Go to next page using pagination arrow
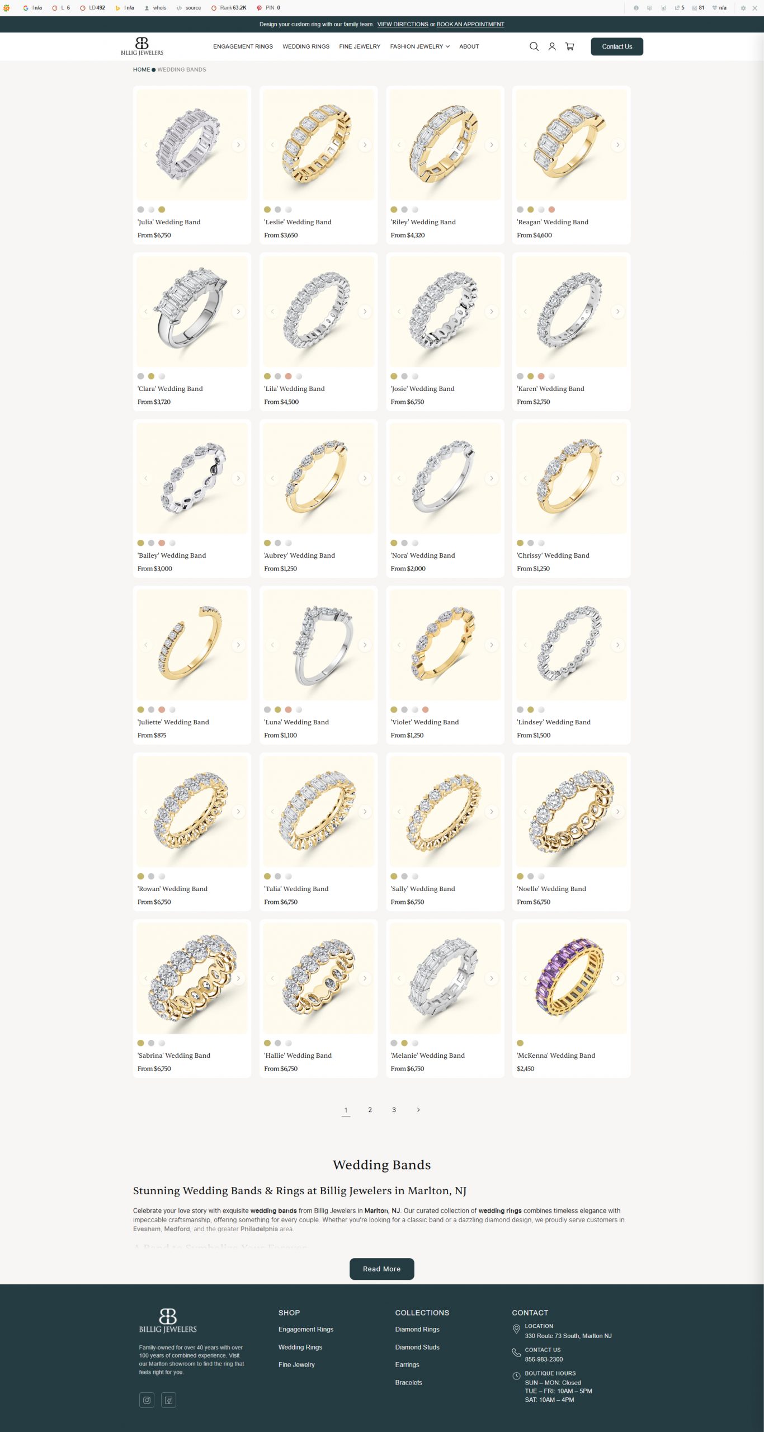Image resolution: width=764 pixels, height=1432 pixels. point(418,1110)
